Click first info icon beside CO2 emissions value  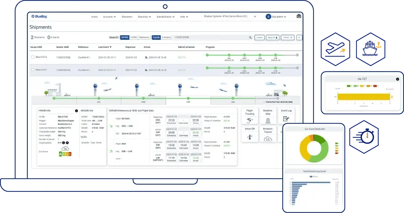tap(64, 143)
